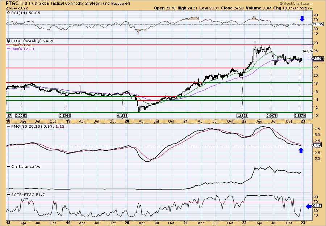
Task: Click the 'Nasdaq GS' exchange label
Action: (x=121, y=4)
